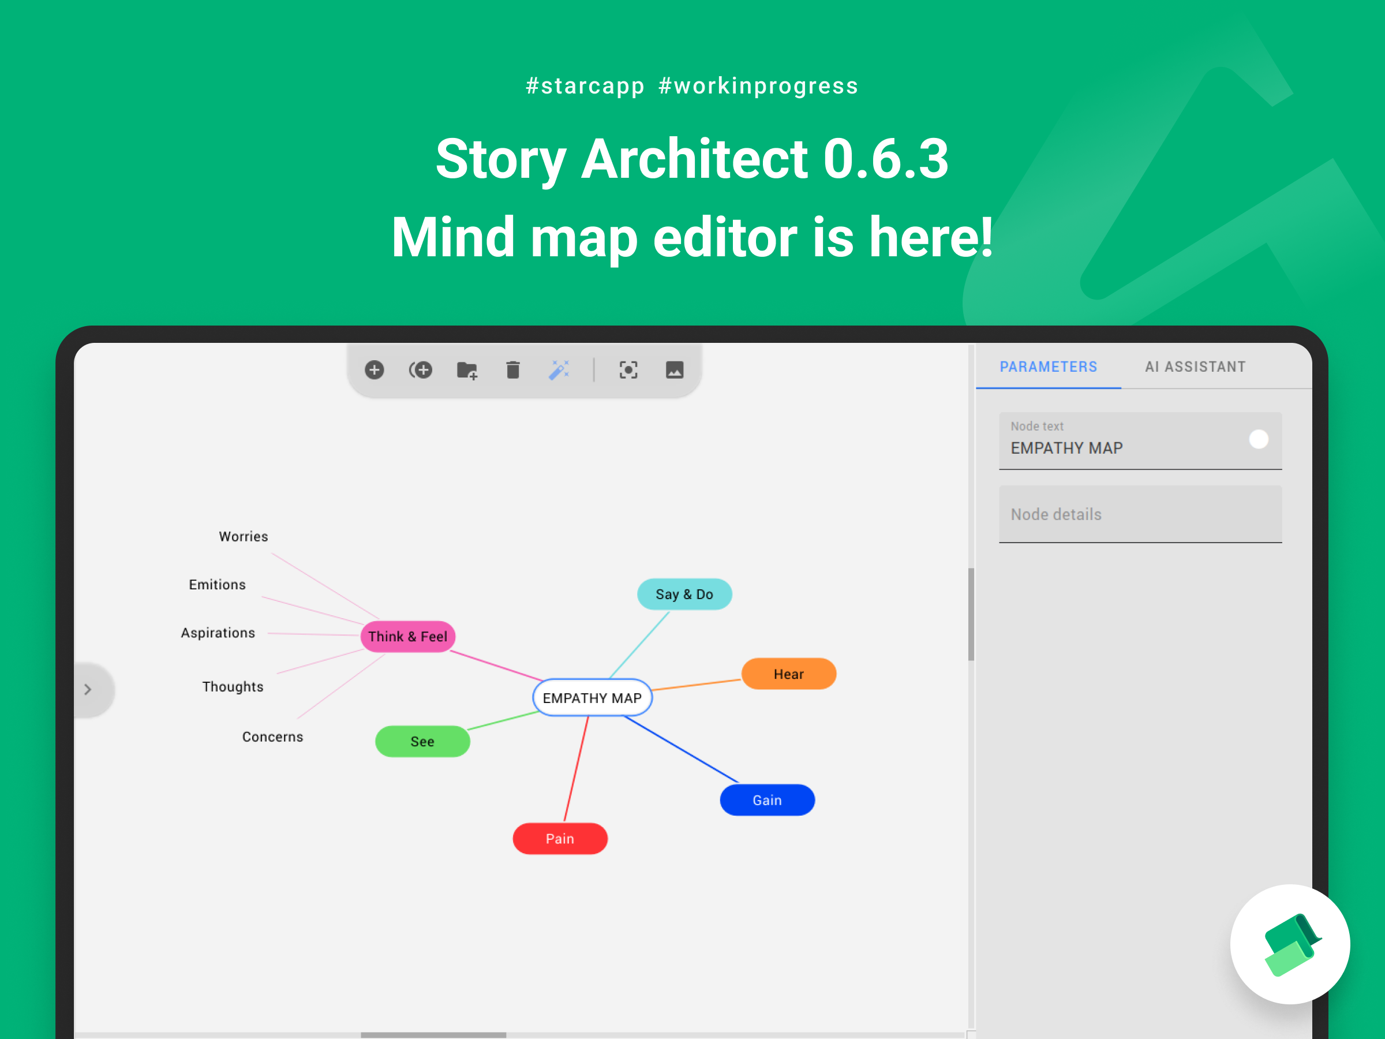Open the AI Assistant tab
Viewport: 1385px width, 1039px height.
(1195, 367)
